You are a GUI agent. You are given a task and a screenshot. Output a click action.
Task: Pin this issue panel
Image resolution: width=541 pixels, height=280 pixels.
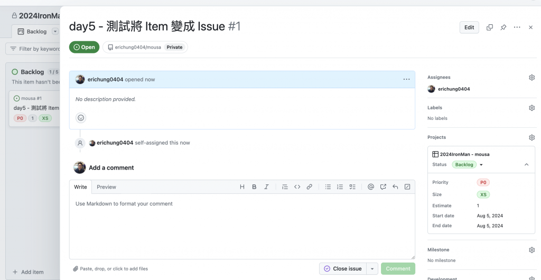(x=503, y=27)
